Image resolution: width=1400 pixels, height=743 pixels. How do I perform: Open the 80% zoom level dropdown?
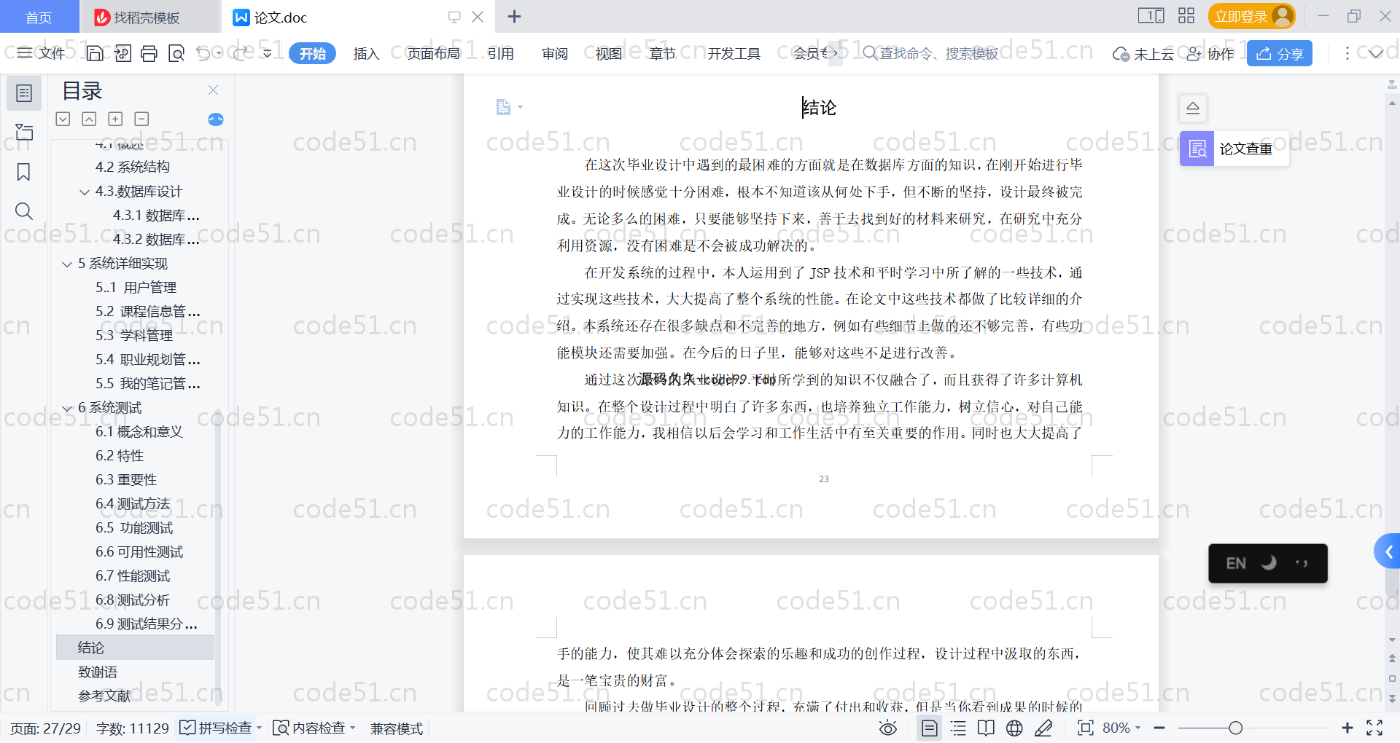point(1121,728)
